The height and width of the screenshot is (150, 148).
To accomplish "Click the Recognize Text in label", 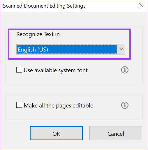I will [38, 34].
